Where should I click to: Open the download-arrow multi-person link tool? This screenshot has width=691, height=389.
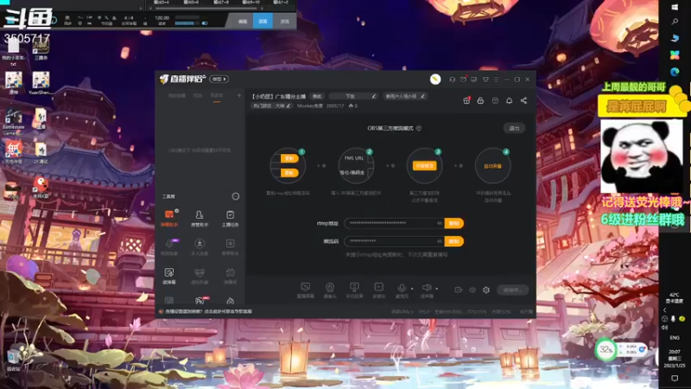point(200,247)
